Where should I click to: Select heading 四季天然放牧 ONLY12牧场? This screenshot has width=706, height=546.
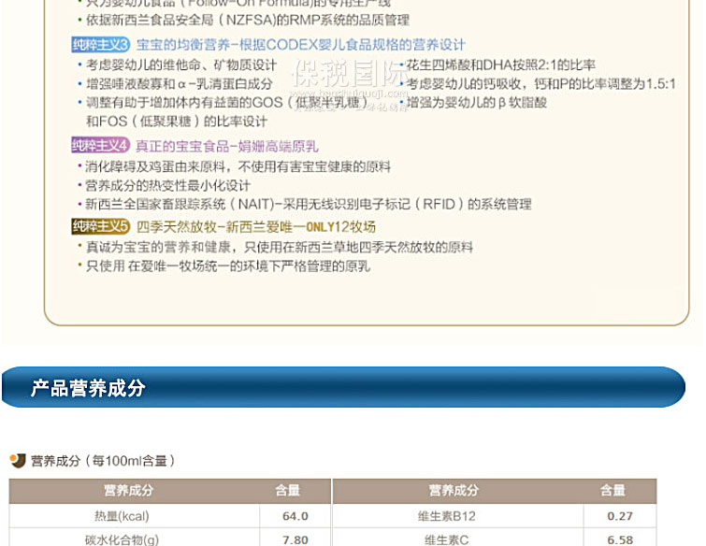pyautogui.click(x=255, y=226)
